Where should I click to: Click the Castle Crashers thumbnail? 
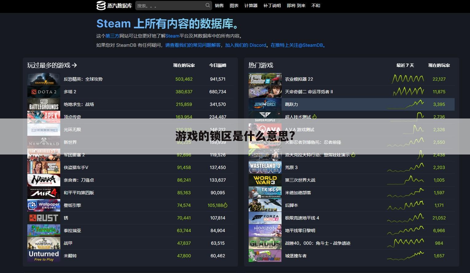pyautogui.click(x=265, y=256)
